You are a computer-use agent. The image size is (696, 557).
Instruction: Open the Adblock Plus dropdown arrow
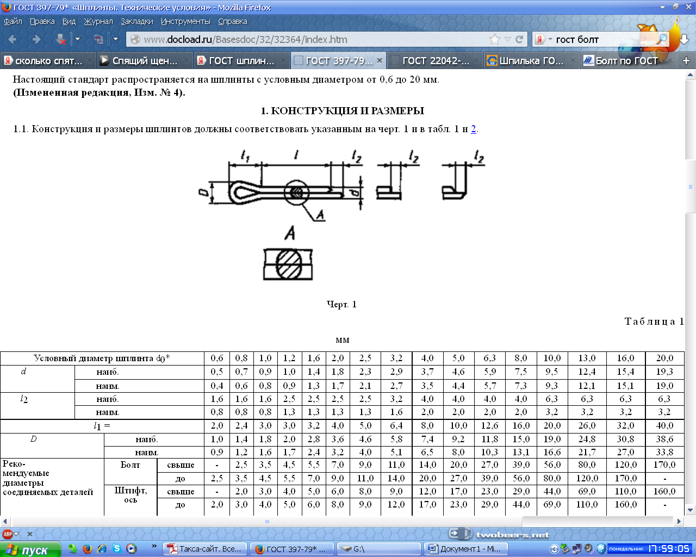pyautogui.click(x=16, y=534)
